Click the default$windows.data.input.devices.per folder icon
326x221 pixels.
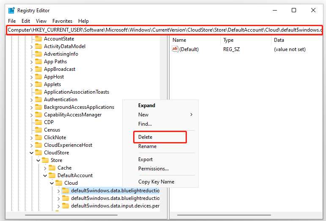[x=66, y=206]
